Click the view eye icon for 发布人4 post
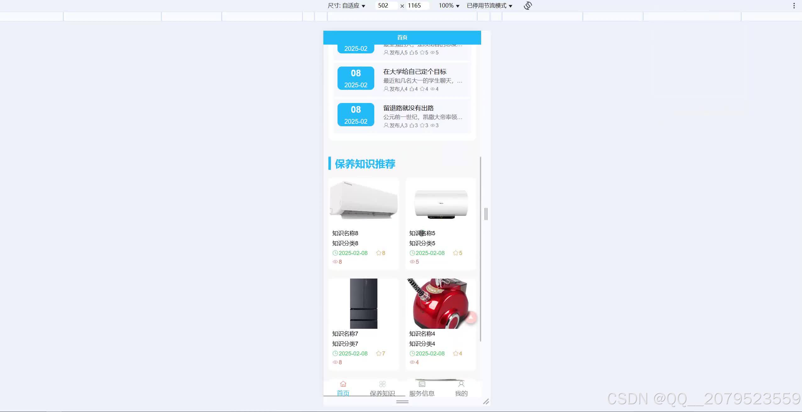Image resolution: width=802 pixels, height=412 pixels. [432, 89]
